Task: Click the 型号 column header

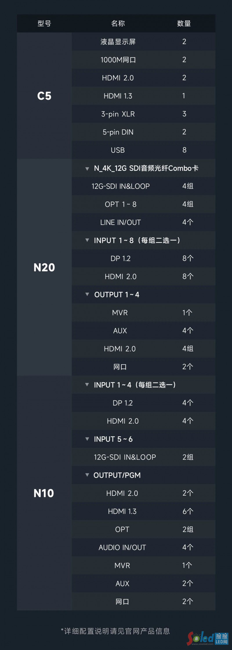Action: pyautogui.click(x=44, y=24)
